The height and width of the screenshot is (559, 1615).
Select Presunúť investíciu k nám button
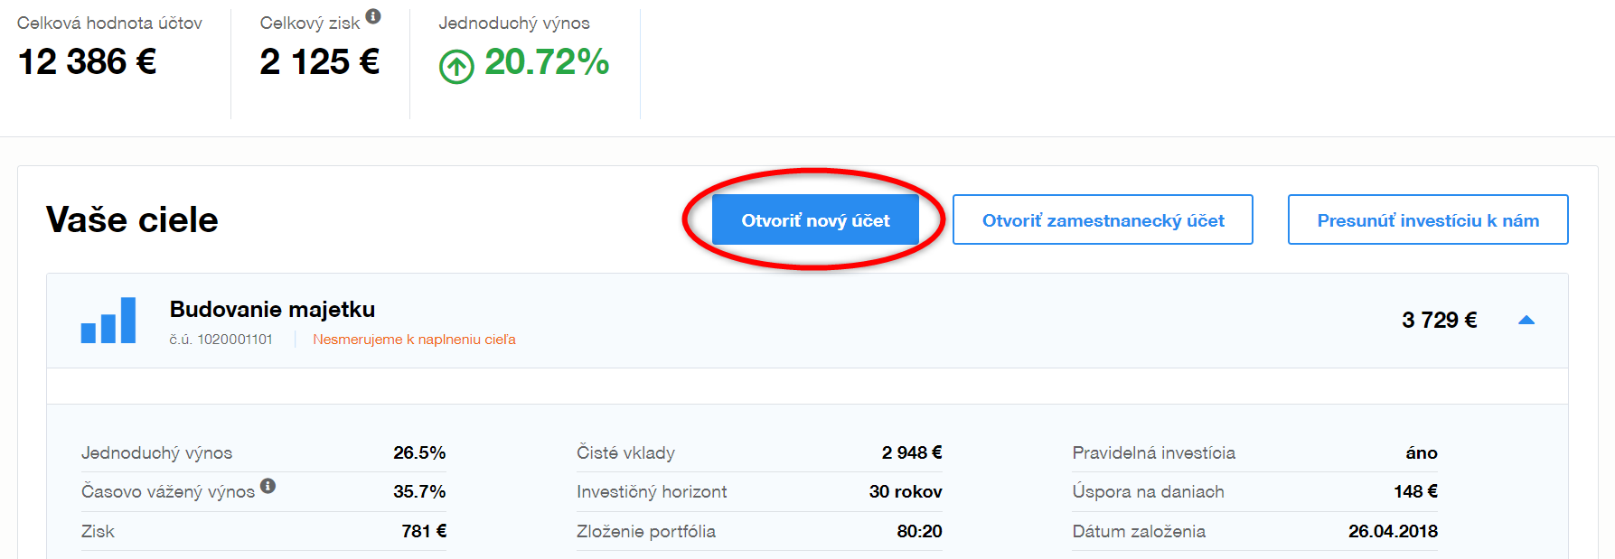point(1427,220)
